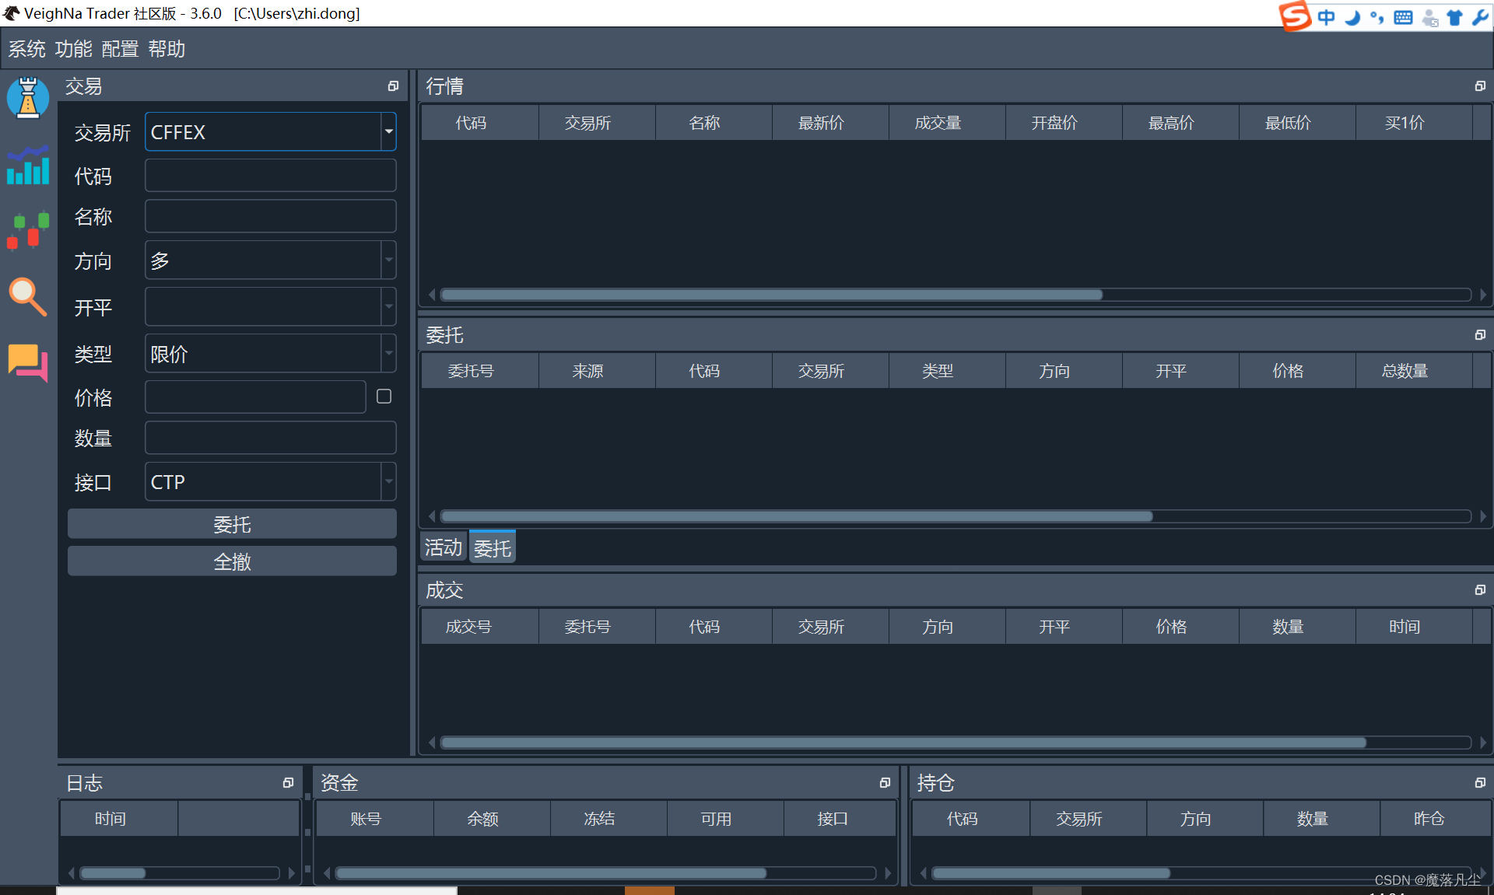Click the Sogou 中 input mode toggle
The height and width of the screenshot is (895, 1494).
tap(1326, 17)
